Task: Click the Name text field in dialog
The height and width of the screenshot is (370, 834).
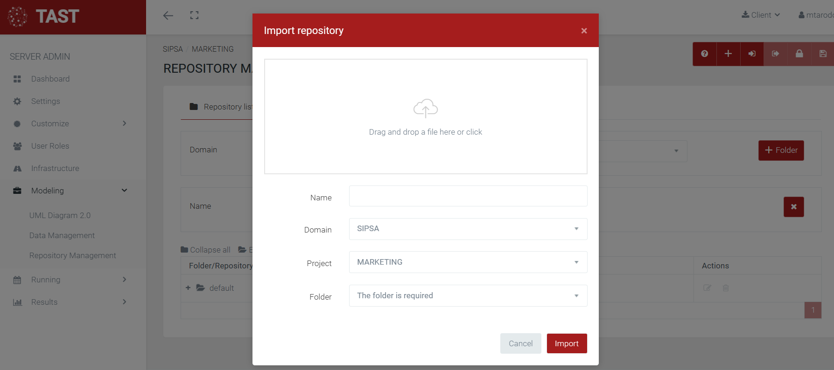Action: coord(468,196)
